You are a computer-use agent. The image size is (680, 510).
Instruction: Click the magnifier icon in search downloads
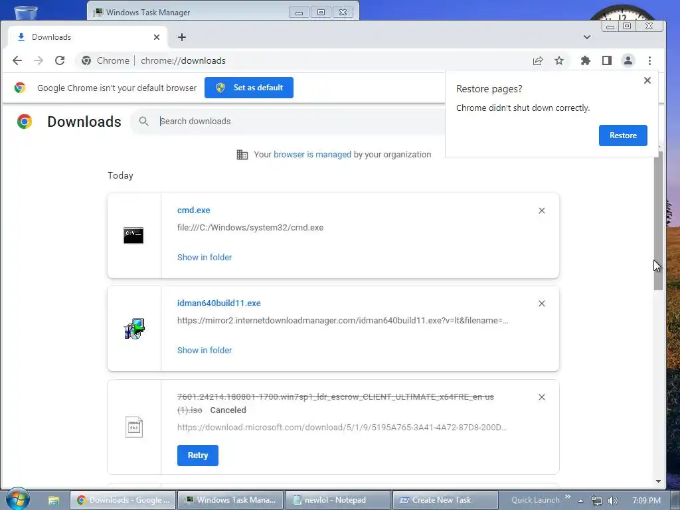(x=143, y=122)
